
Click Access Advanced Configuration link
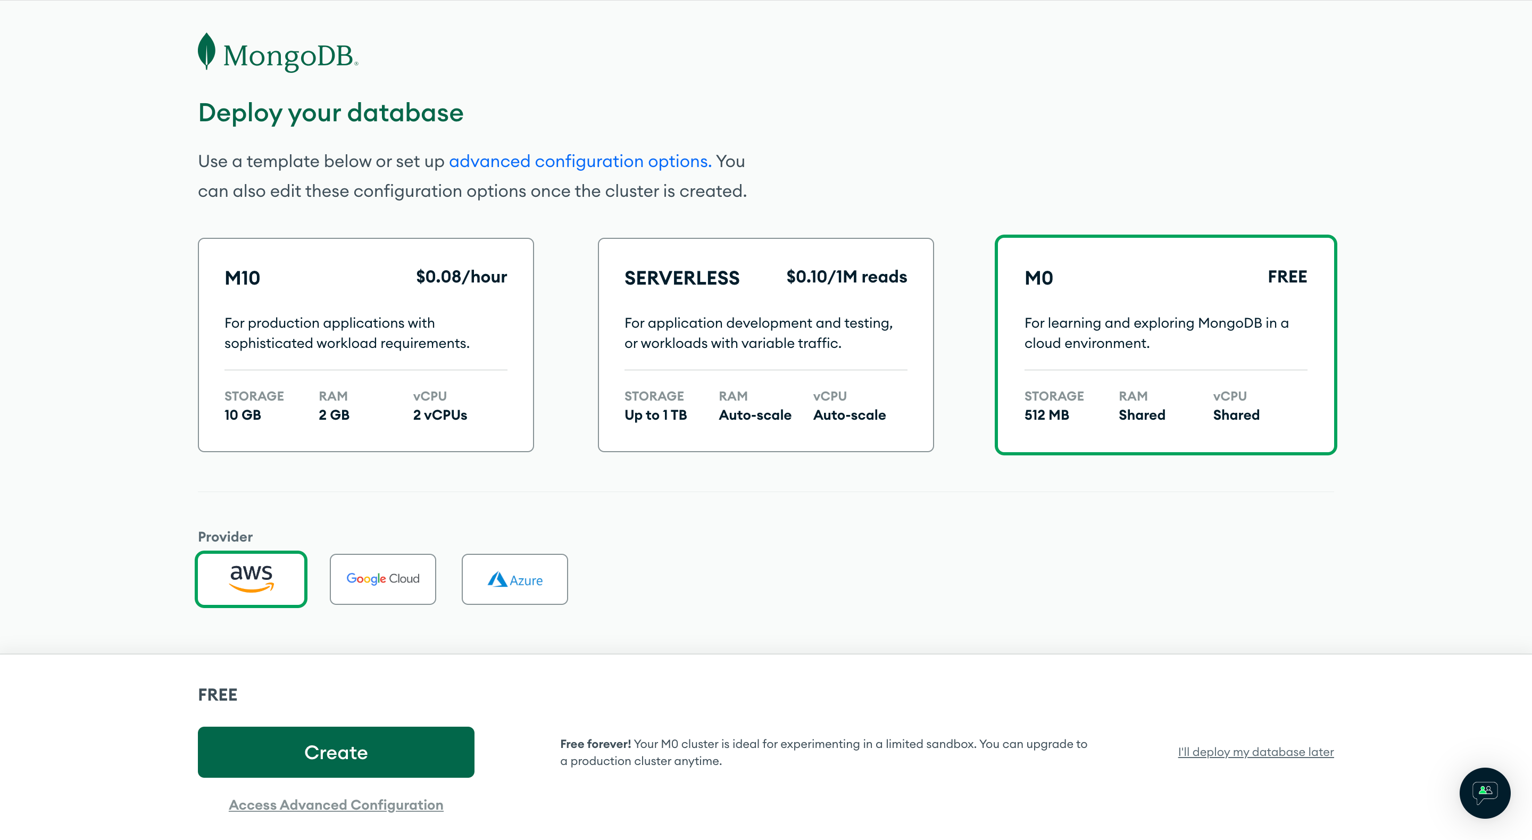[x=336, y=804]
